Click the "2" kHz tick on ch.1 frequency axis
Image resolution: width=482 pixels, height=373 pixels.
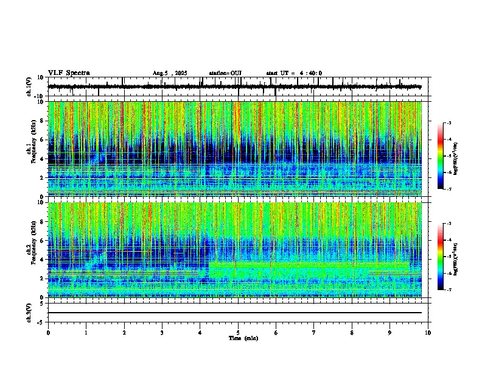point(42,178)
